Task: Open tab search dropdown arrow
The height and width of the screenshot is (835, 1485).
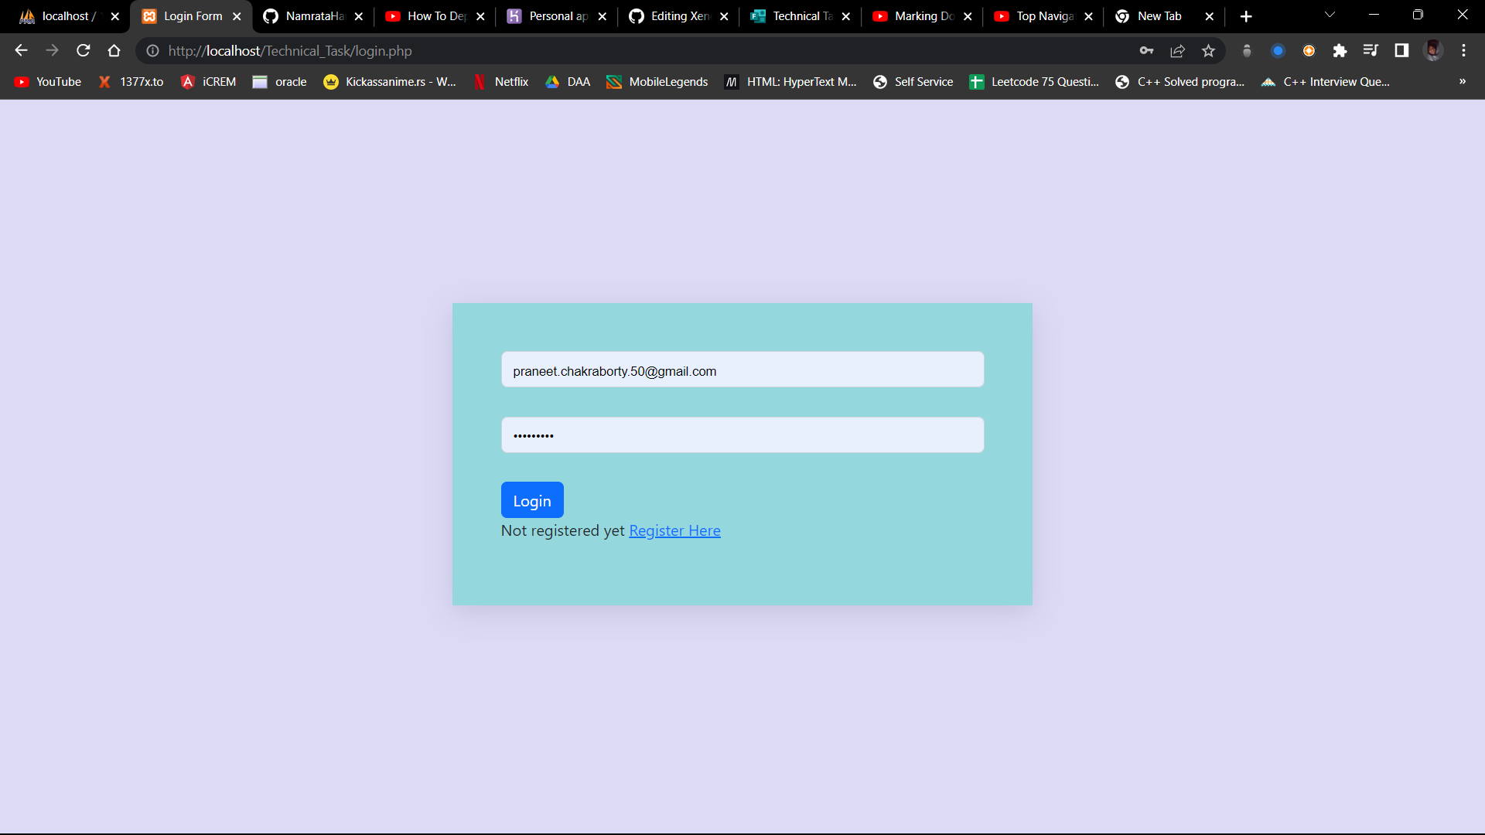Action: click(1330, 15)
